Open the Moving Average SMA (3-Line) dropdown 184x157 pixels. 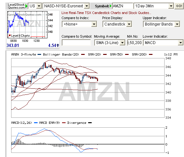point(110,42)
